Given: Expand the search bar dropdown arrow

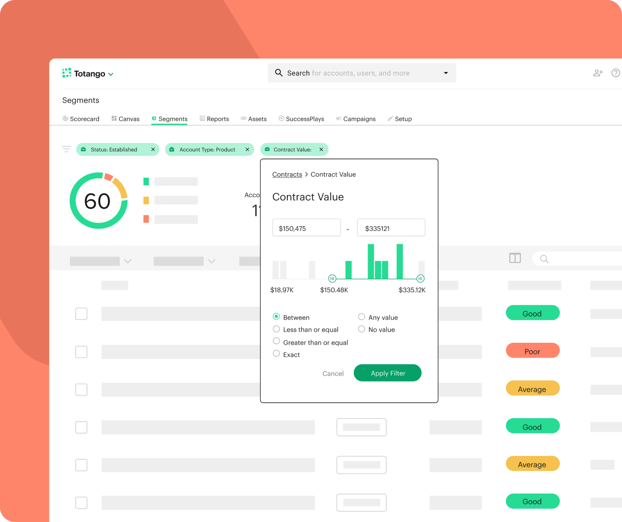Looking at the screenshot, I should pyautogui.click(x=446, y=73).
